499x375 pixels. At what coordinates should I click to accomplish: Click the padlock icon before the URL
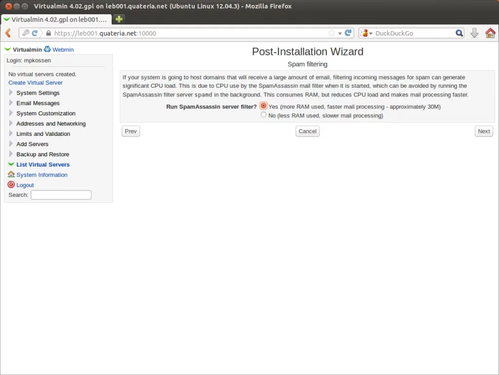coord(48,33)
